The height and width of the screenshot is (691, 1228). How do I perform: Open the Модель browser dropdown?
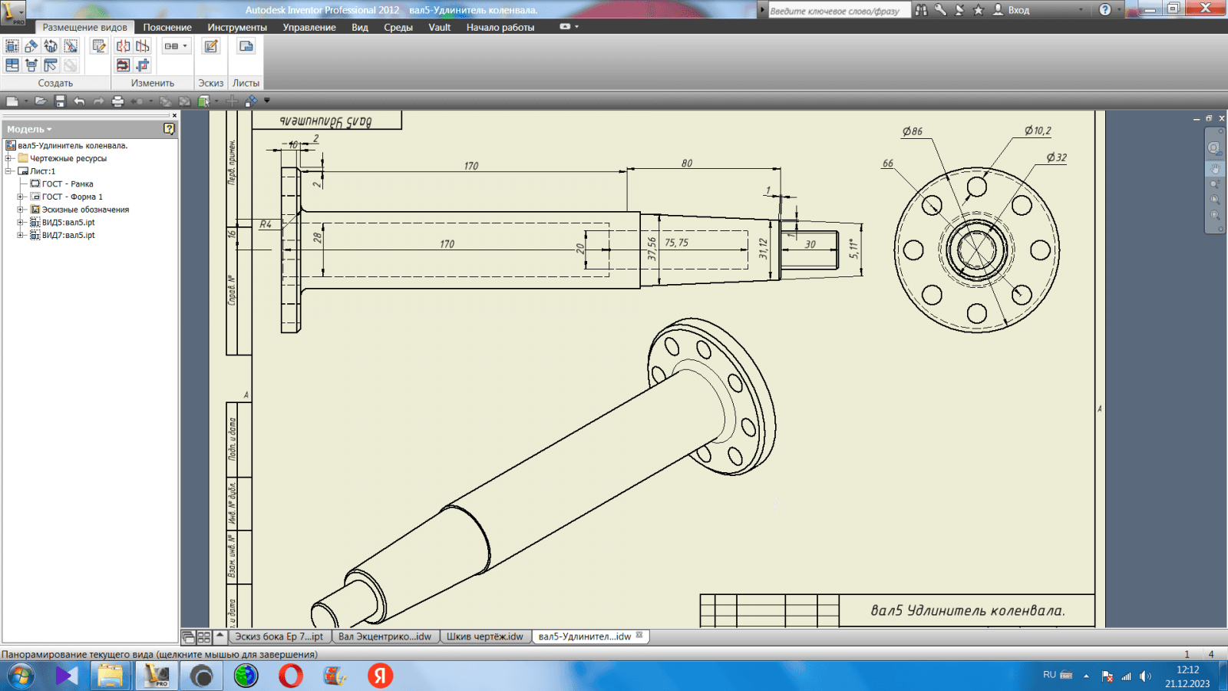tap(30, 129)
